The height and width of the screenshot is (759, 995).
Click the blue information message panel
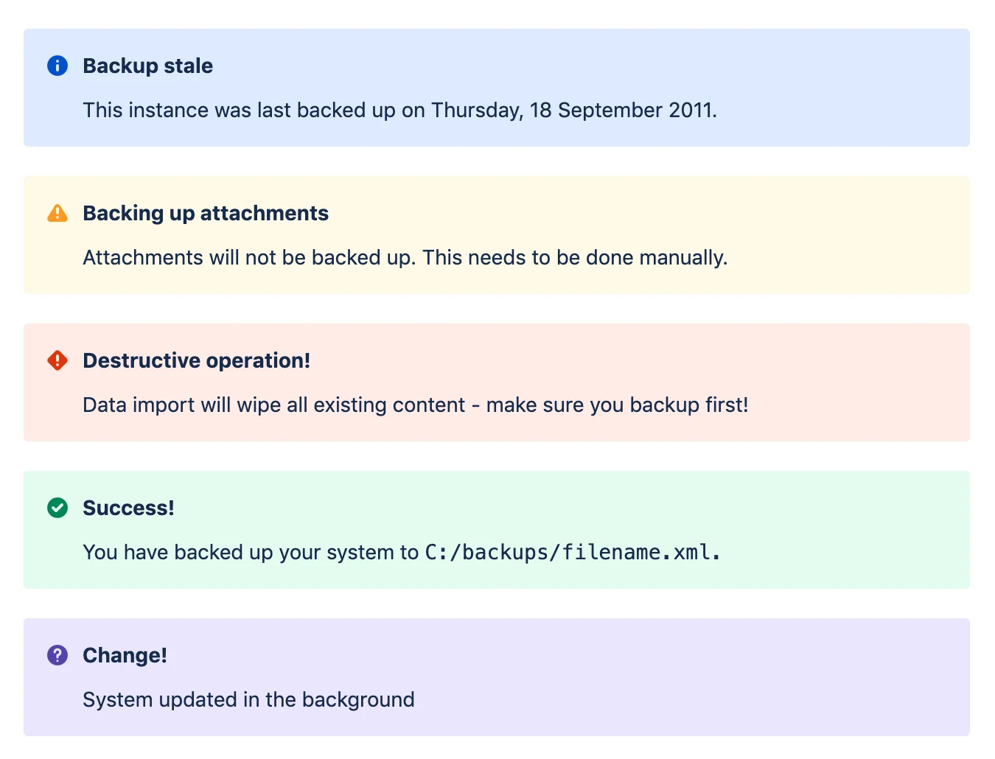coord(497,88)
